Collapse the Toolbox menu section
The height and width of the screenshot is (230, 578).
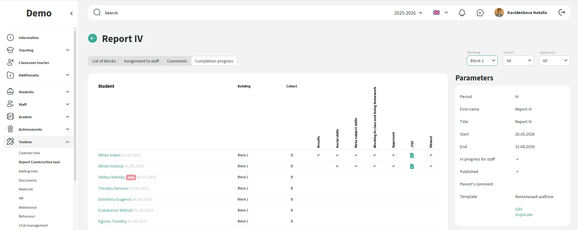coord(67,142)
